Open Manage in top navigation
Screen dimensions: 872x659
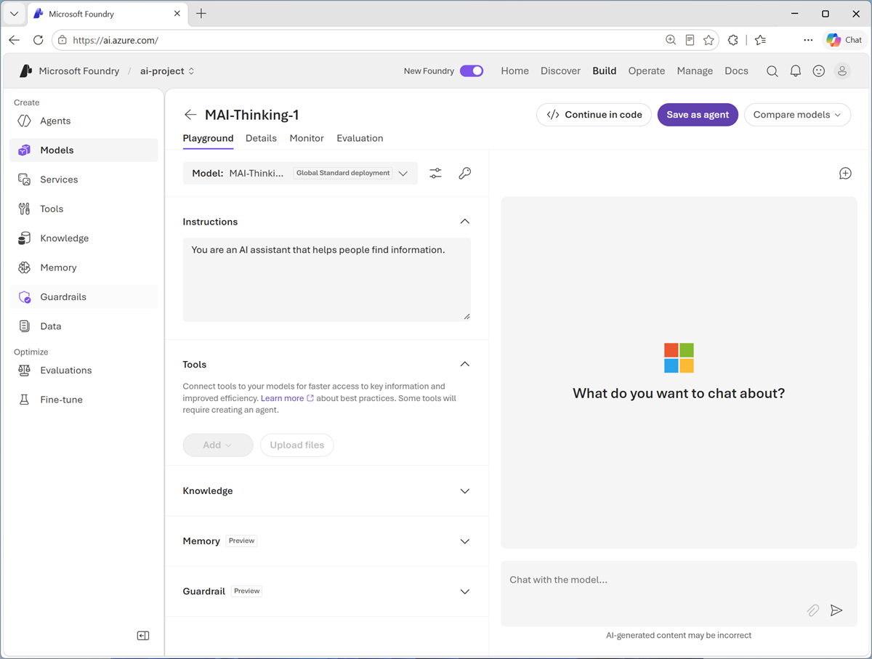pyautogui.click(x=695, y=71)
